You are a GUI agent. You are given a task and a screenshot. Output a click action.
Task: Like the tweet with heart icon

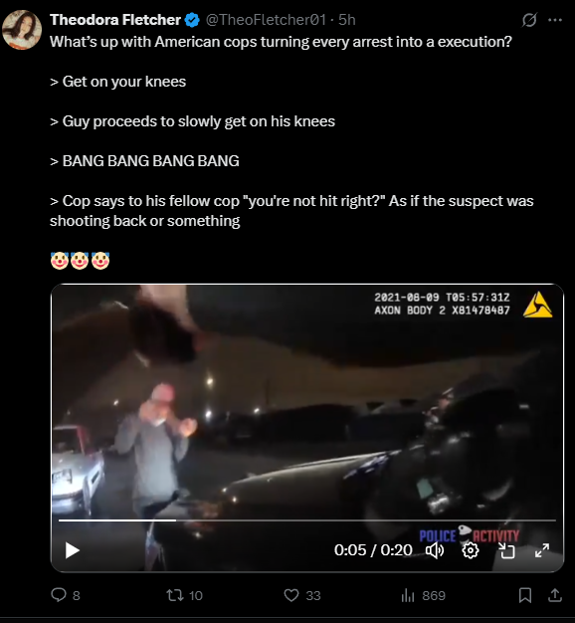[x=291, y=595]
